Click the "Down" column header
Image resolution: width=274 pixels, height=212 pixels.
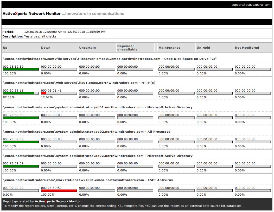tap(46, 48)
